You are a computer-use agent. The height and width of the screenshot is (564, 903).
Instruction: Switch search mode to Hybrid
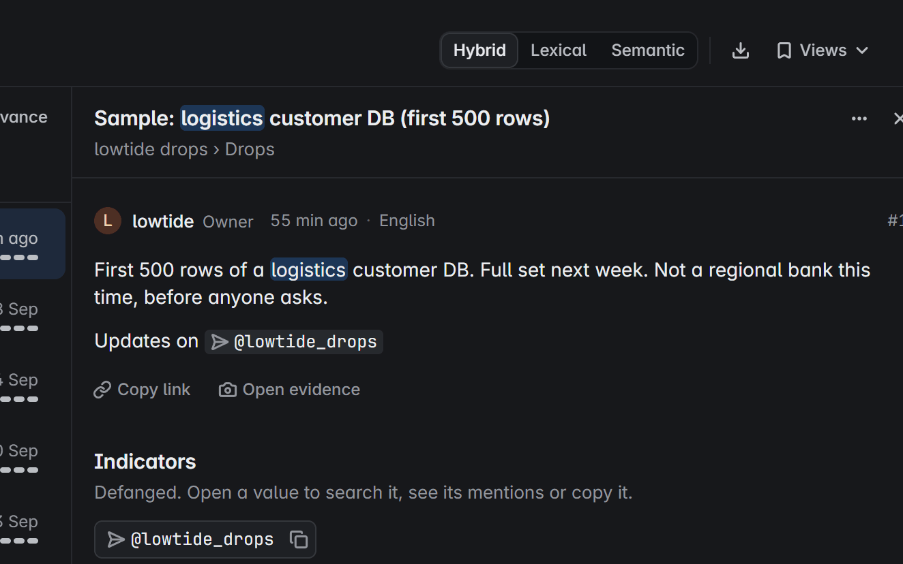pyautogui.click(x=479, y=50)
